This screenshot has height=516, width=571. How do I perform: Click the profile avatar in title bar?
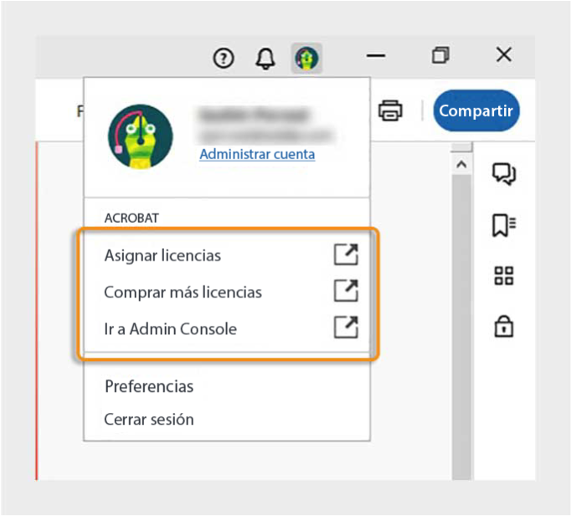(x=306, y=58)
